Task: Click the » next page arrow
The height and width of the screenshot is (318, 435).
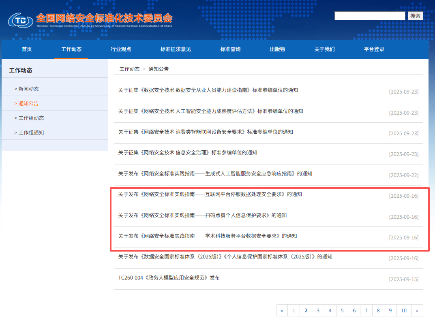Action: tap(417, 310)
